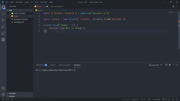
Task: Kill terminal with trash icon
Action: [x=170, y=65]
